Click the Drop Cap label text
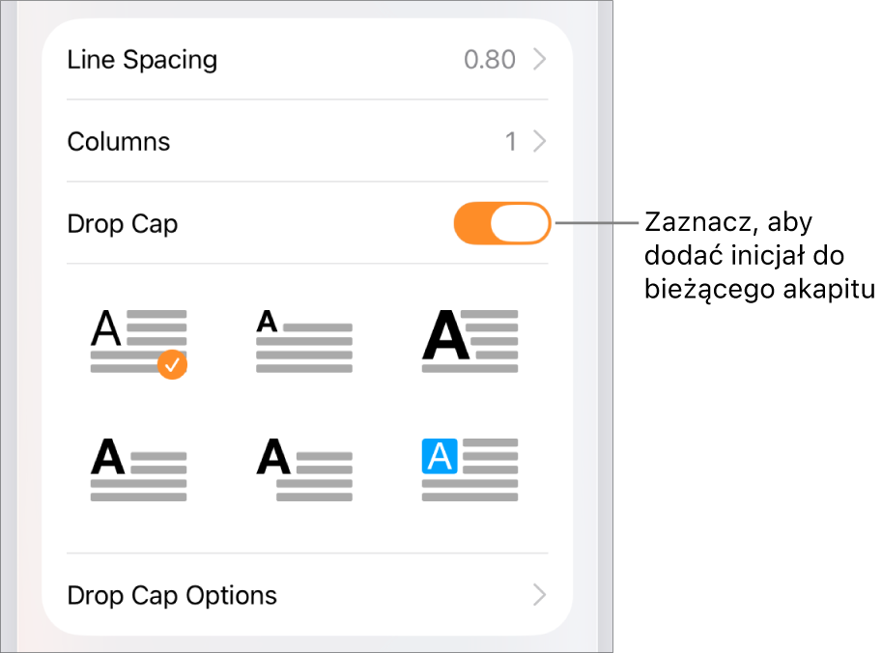882x653 pixels. (123, 224)
